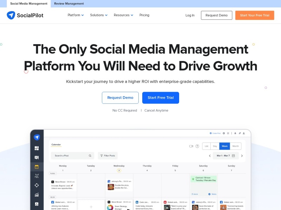Click the round icon right of Create Post
This screenshot has height=210, width=281.
(224, 133)
